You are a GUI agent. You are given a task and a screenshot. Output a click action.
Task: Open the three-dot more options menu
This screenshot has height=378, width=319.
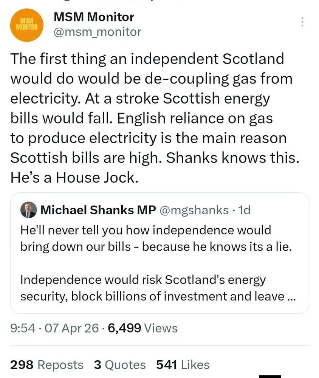tap(302, 22)
